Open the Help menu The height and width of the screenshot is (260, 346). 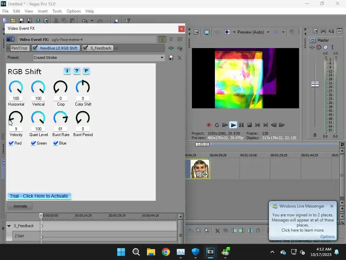click(x=90, y=11)
